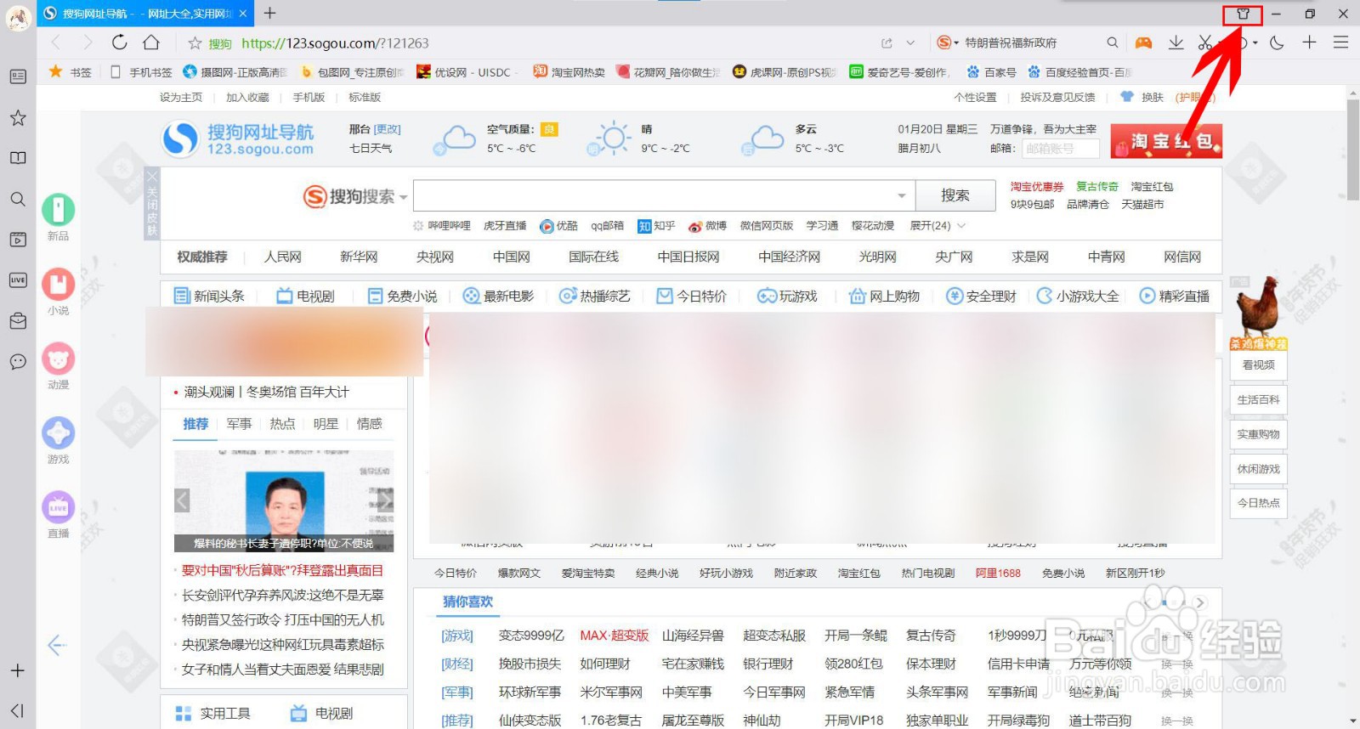Open the downloads arrow icon
Image resolution: width=1360 pixels, height=729 pixels.
(1176, 42)
